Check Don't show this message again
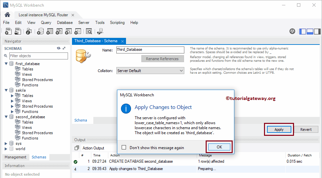322x178 pixels. pos(124,147)
